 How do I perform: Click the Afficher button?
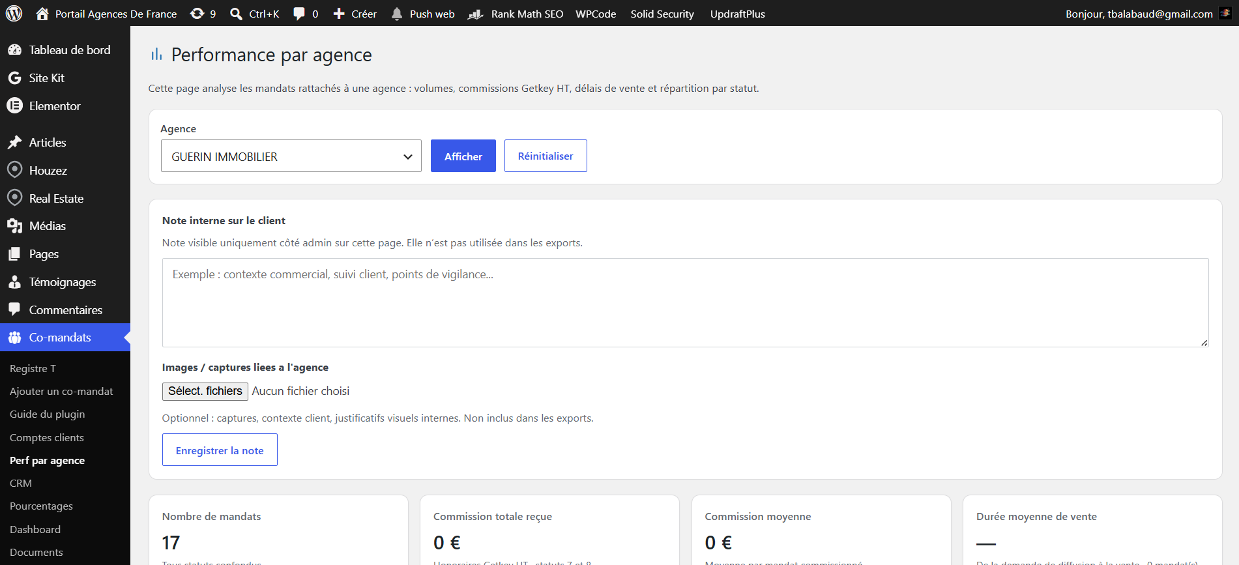tap(463, 156)
